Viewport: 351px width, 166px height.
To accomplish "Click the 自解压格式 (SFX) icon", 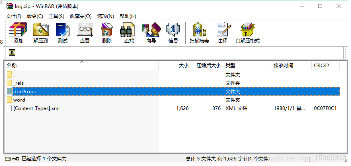I will coord(248,30).
